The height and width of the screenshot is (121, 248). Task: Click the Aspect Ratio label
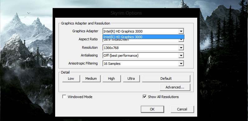pos(88,39)
